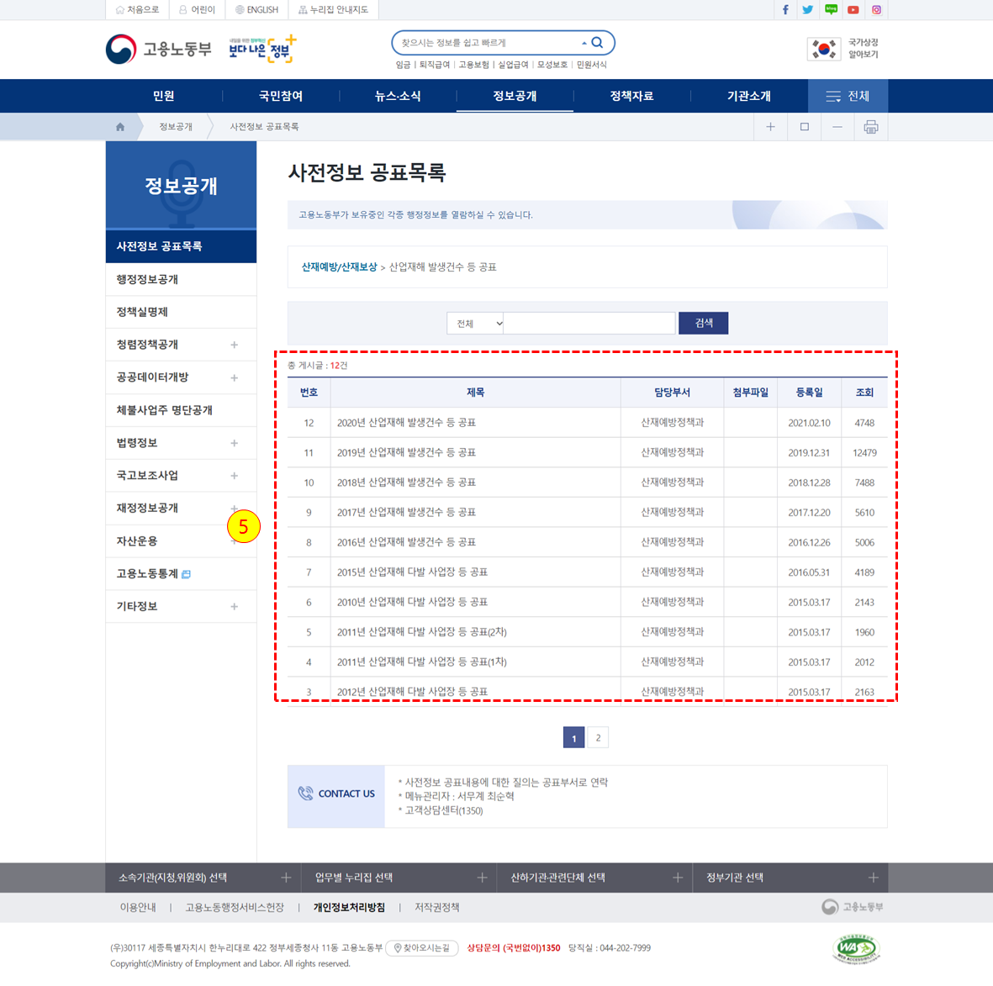
Task: Click current page 1 pagination button
Action: [x=573, y=738]
